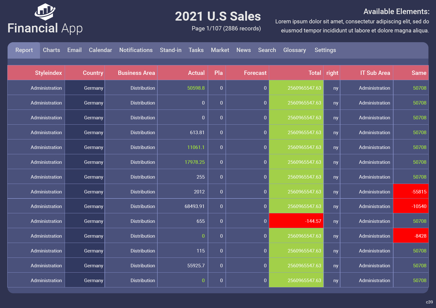The width and height of the screenshot is (436, 308).
Task: Open the Calendar view
Action: [100, 50]
